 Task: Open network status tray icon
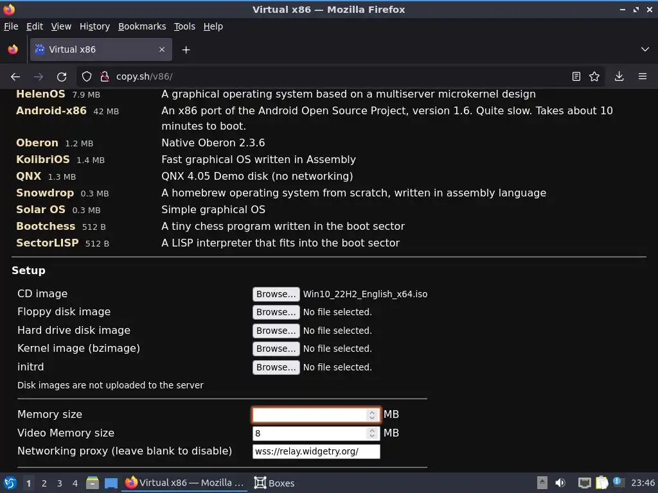585,483
